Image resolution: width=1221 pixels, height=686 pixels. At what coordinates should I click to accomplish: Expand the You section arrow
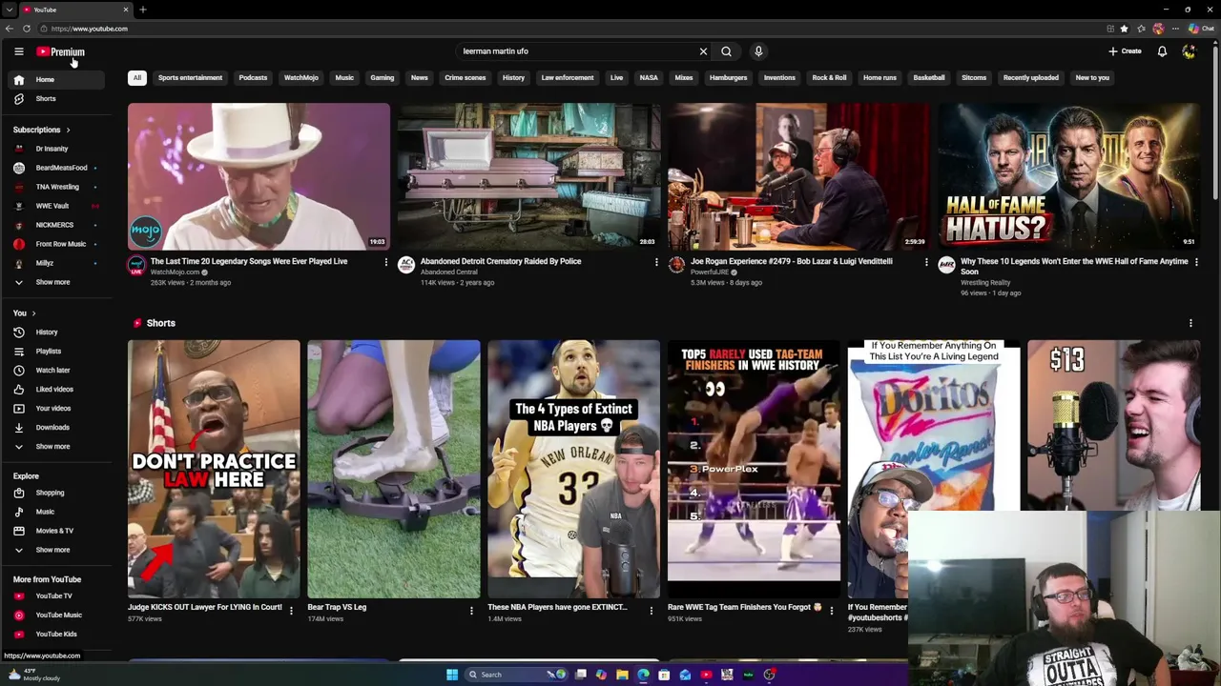click(x=33, y=313)
